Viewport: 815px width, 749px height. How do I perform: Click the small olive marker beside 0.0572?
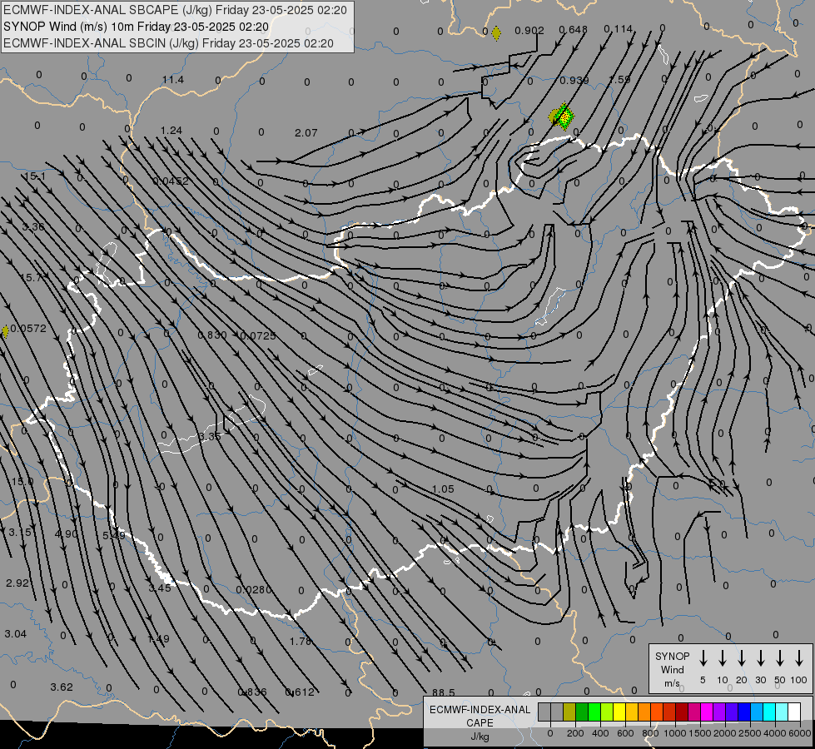(5, 330)
